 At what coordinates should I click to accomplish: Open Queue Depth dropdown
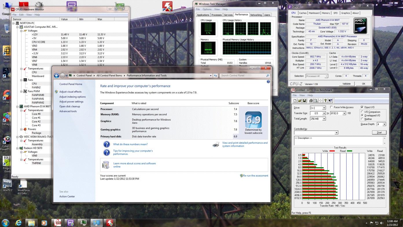click(x=384, y=124)
